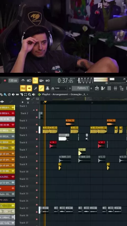Show automation clips in picker filter

click(33, 99)
